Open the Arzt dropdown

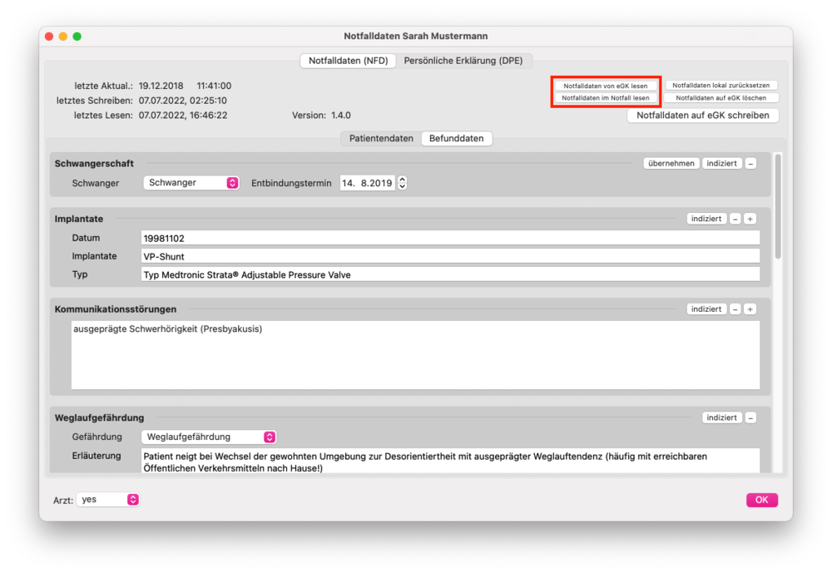[107, 499]
